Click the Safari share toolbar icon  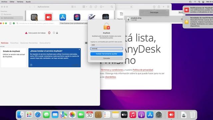[159, 7]
